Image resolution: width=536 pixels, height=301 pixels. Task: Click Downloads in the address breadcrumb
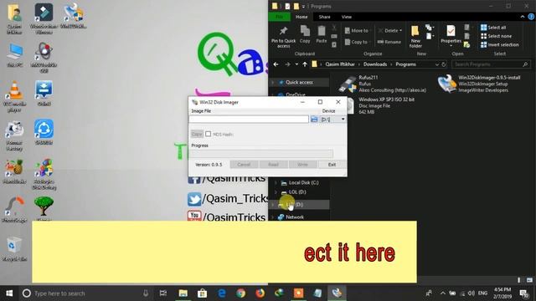click(x=375, y=64)
